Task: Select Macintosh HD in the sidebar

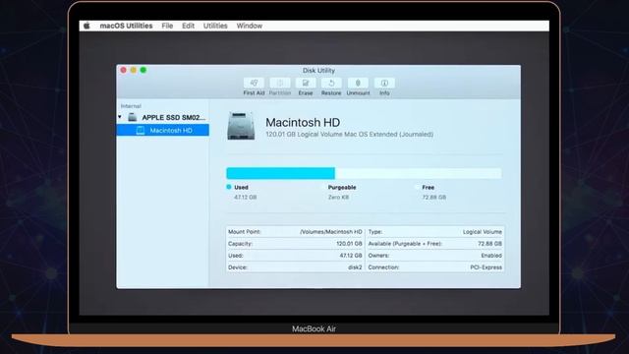Action: (x=163, y=130)
